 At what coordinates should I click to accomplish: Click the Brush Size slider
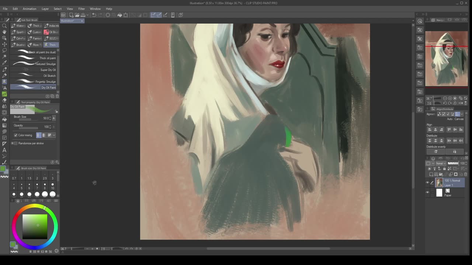click(x=28, y=119)
